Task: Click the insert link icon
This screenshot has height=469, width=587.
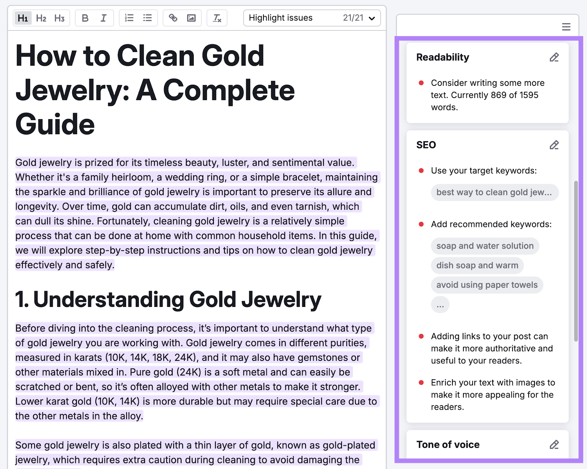Action: point(173,18)
